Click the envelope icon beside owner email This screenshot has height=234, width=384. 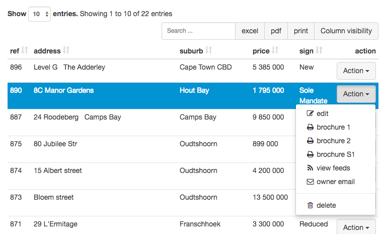(x=310, y=182)
